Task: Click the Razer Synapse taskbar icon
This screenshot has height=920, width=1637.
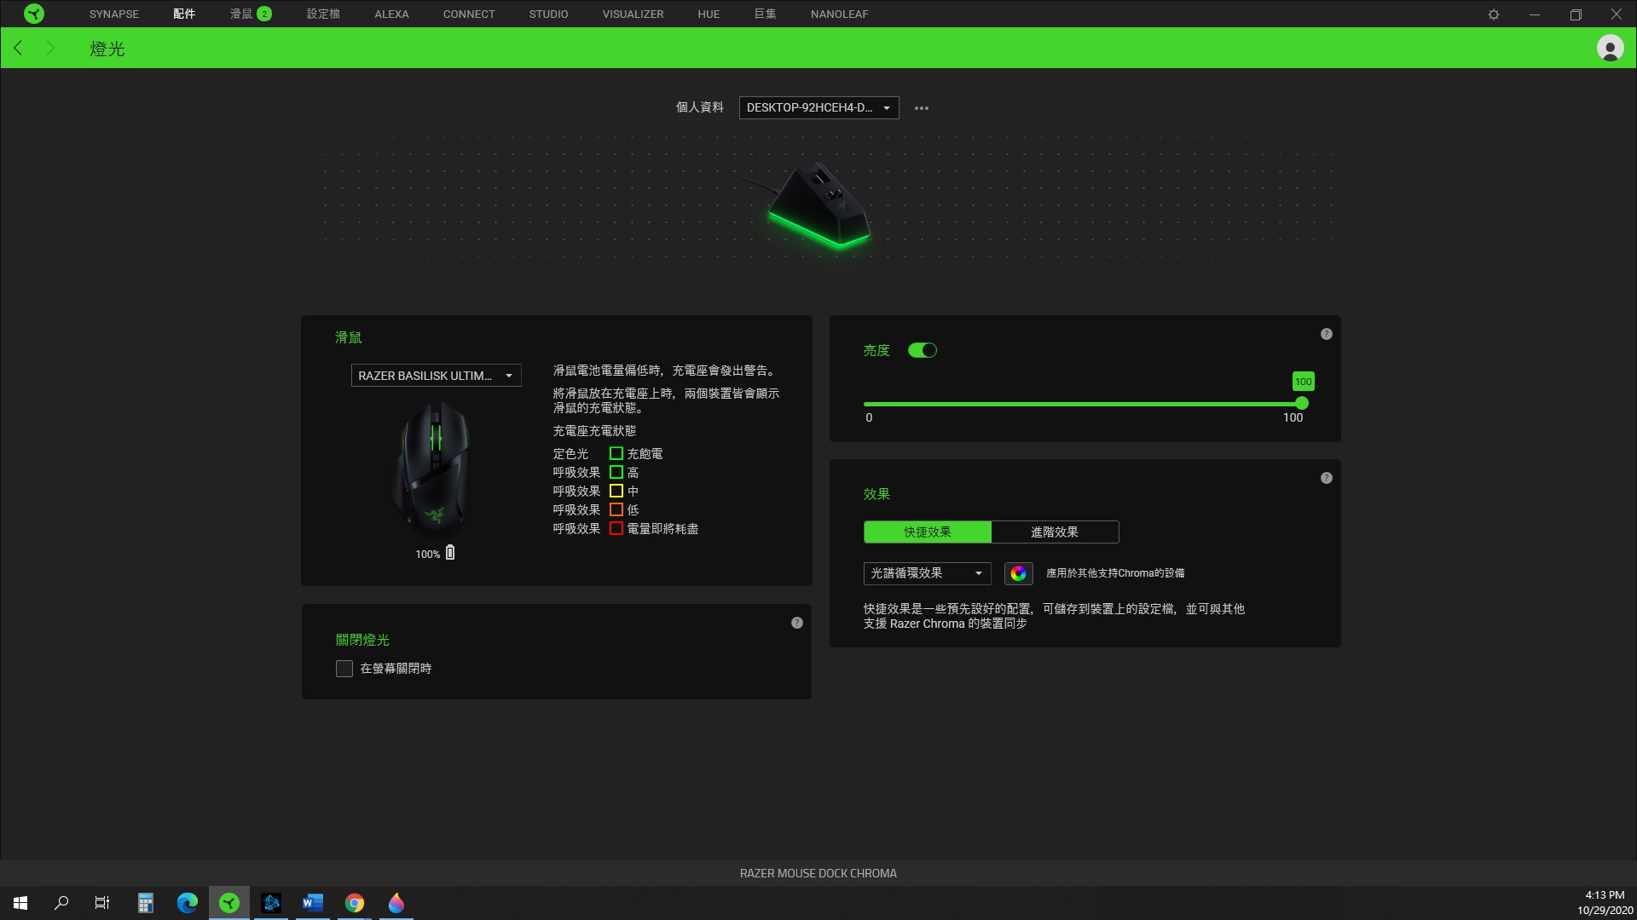Action: (x=229, y=903)
